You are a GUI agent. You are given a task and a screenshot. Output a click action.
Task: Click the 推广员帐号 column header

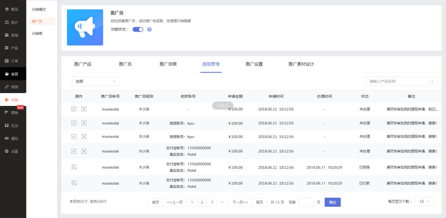coord(110,96)
